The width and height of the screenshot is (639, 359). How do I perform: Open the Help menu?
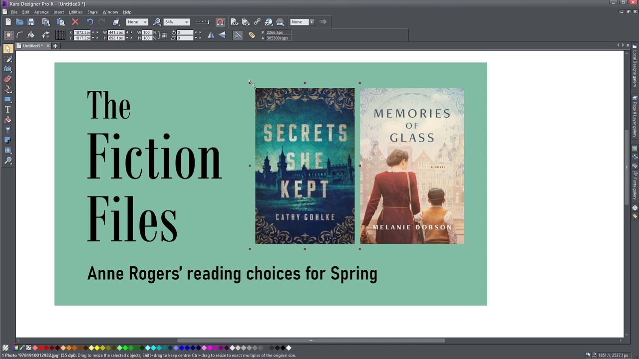127,12
